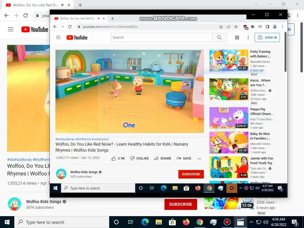The height and width of the screenshot is (228, 304).
Task: Open volume control in bottom system tray
Action: [x=266, y=222]
